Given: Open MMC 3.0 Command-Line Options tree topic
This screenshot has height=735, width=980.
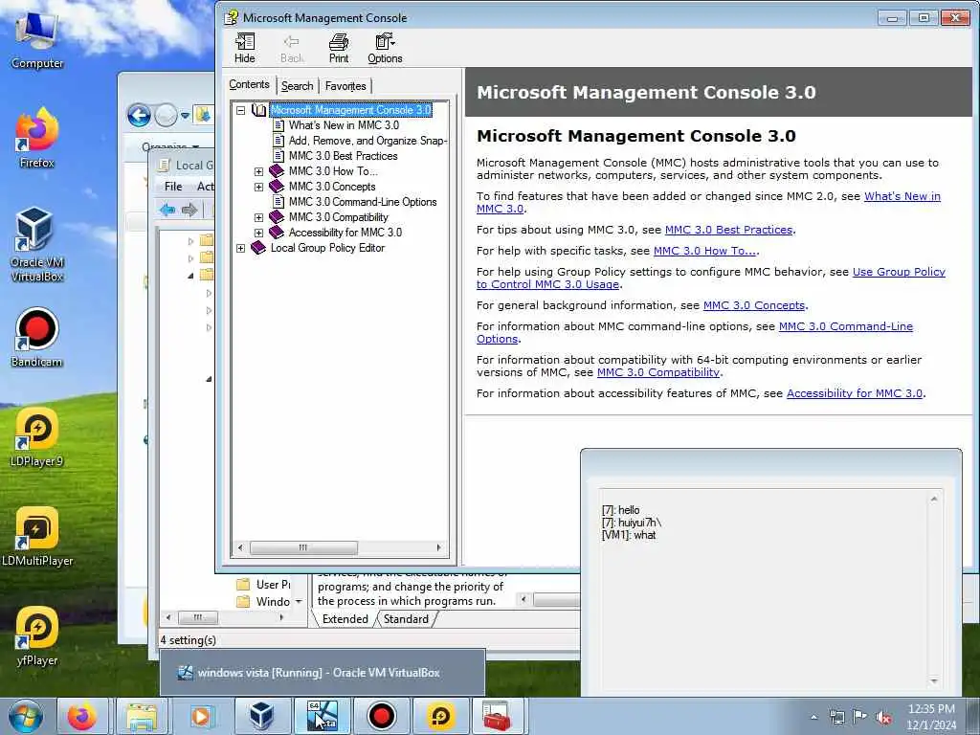Looking at the screenshot, I should 363,202.
